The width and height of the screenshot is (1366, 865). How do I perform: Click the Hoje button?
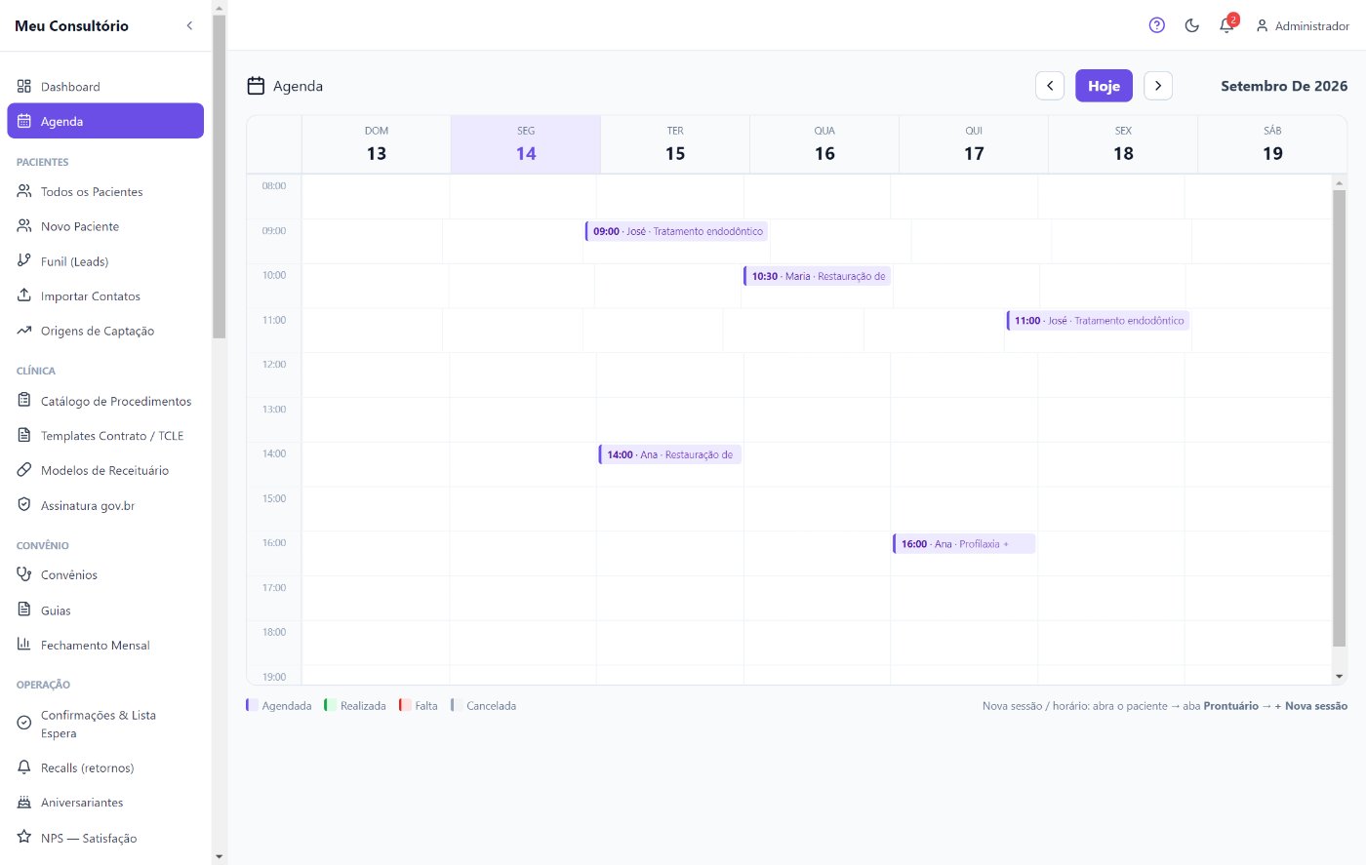click(x=1104, y=86)
